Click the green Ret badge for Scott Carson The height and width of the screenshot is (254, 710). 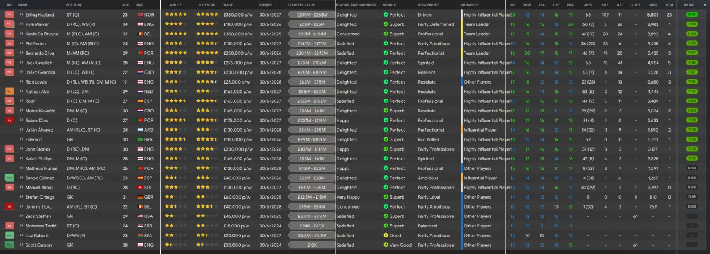(9, 245)
